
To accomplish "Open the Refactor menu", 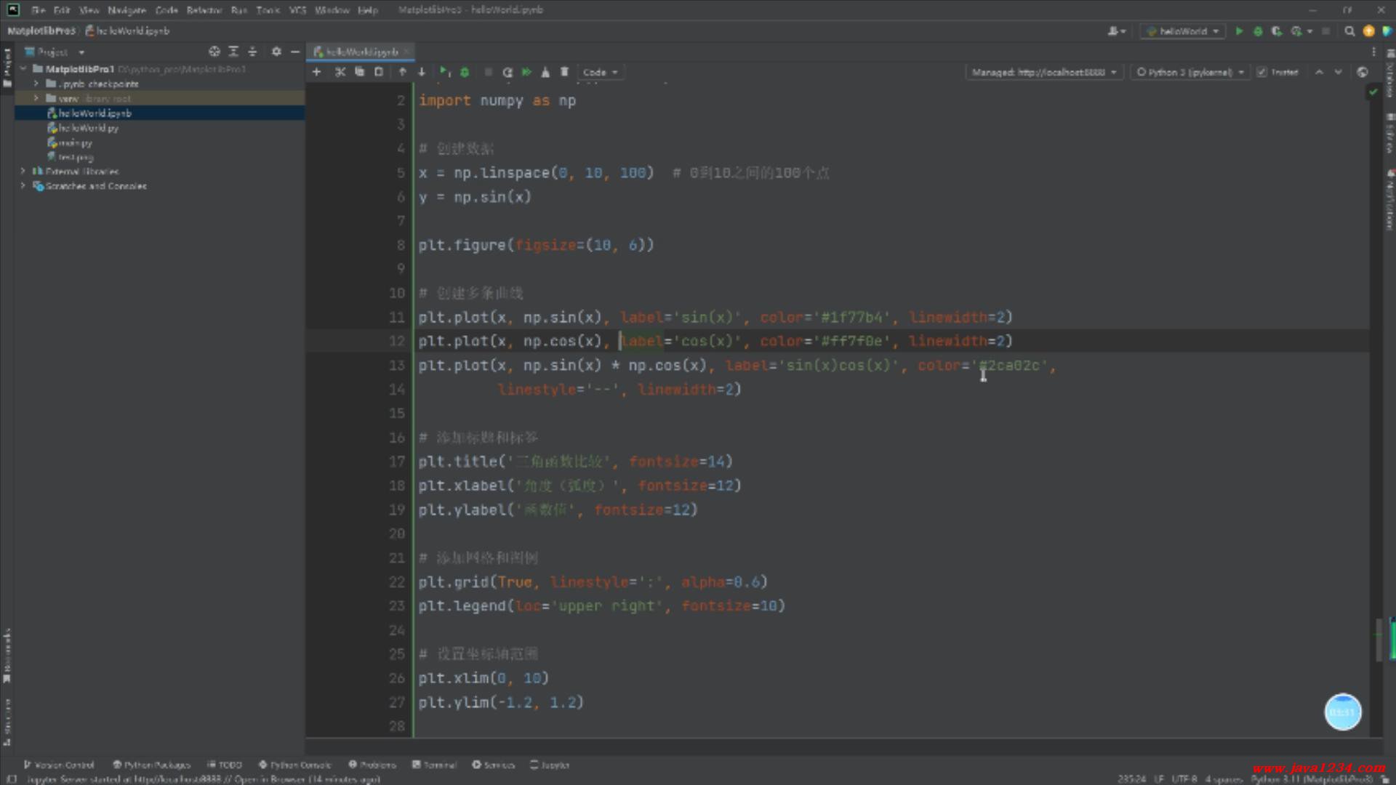I will (x=204, y=10).
